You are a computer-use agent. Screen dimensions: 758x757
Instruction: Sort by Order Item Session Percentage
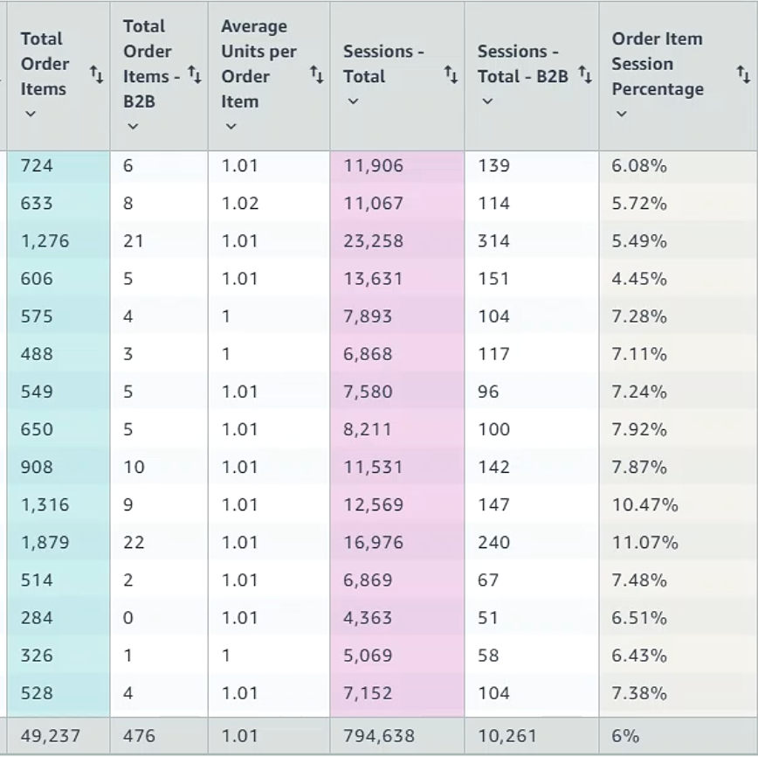point(743,76)
